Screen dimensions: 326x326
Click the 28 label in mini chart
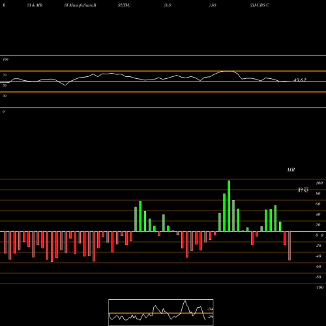click(x=210, y=317)
